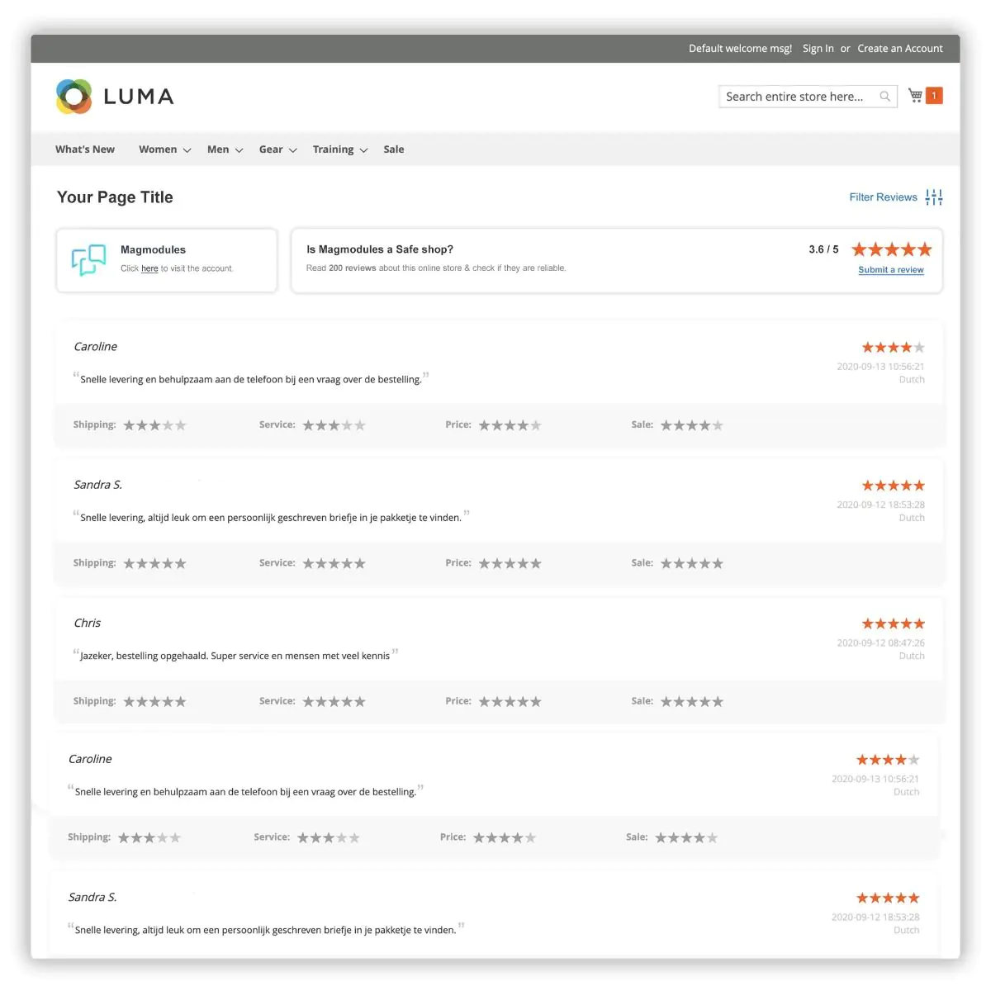991x991 pixels.
Task: Open the Sale menu item
Action: (394, 149)
